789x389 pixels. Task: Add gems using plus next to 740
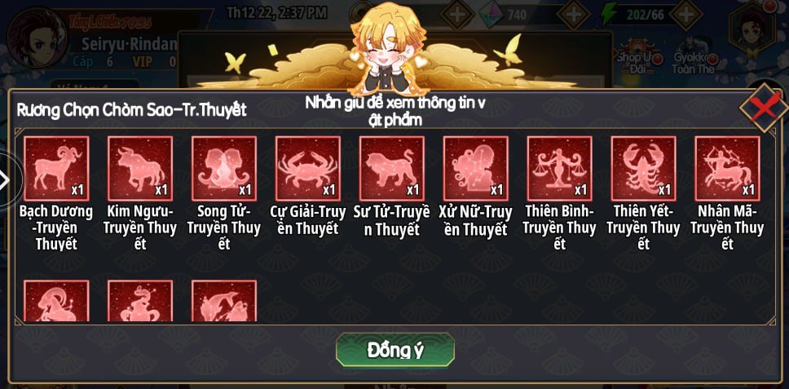pyautogui.click(x=573, y=14)
